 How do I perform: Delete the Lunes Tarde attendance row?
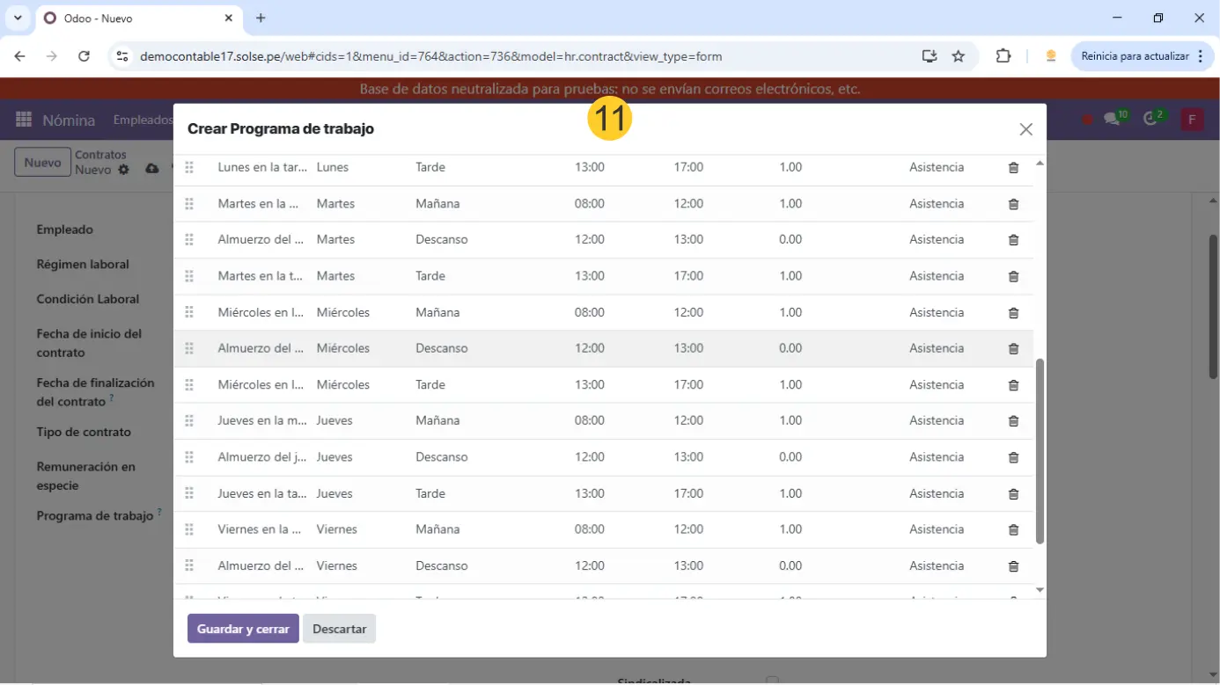pos(1013,167)
